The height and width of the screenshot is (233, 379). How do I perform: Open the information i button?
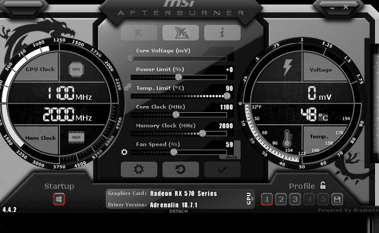tap(222, 32)
